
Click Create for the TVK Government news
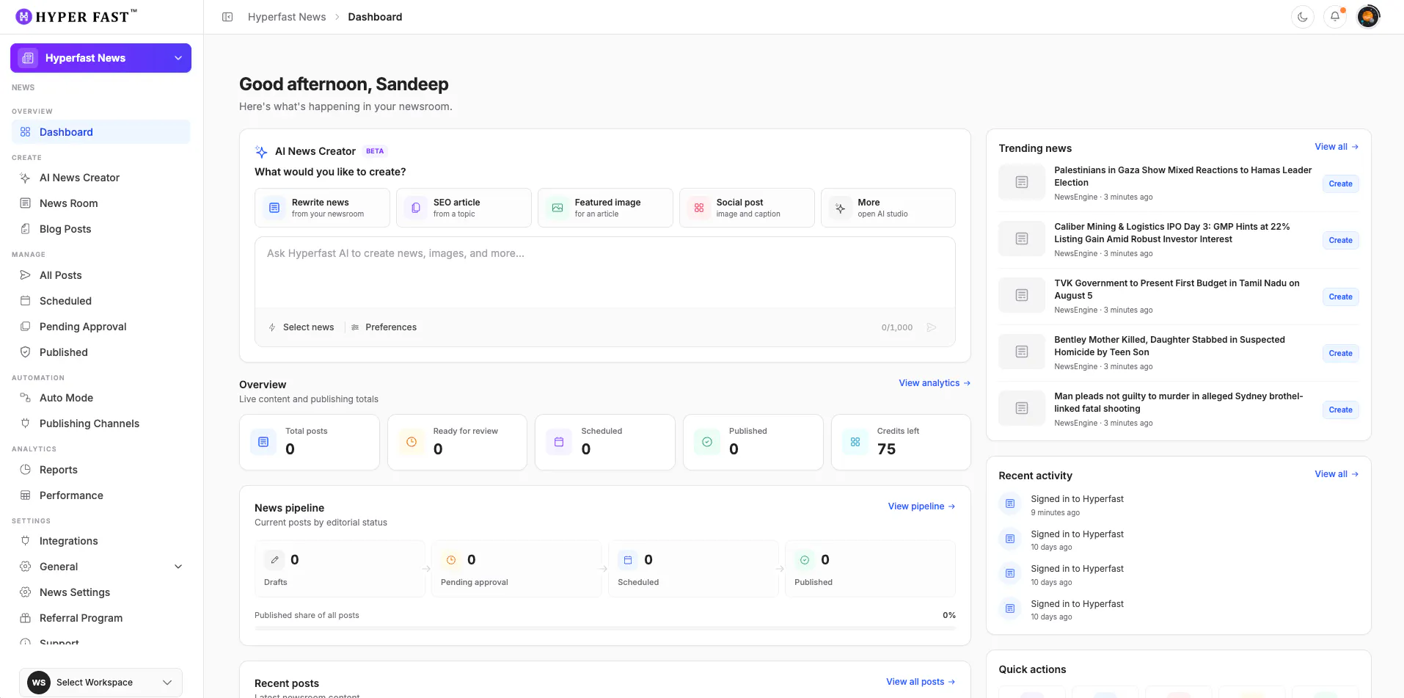[1340, 297]
